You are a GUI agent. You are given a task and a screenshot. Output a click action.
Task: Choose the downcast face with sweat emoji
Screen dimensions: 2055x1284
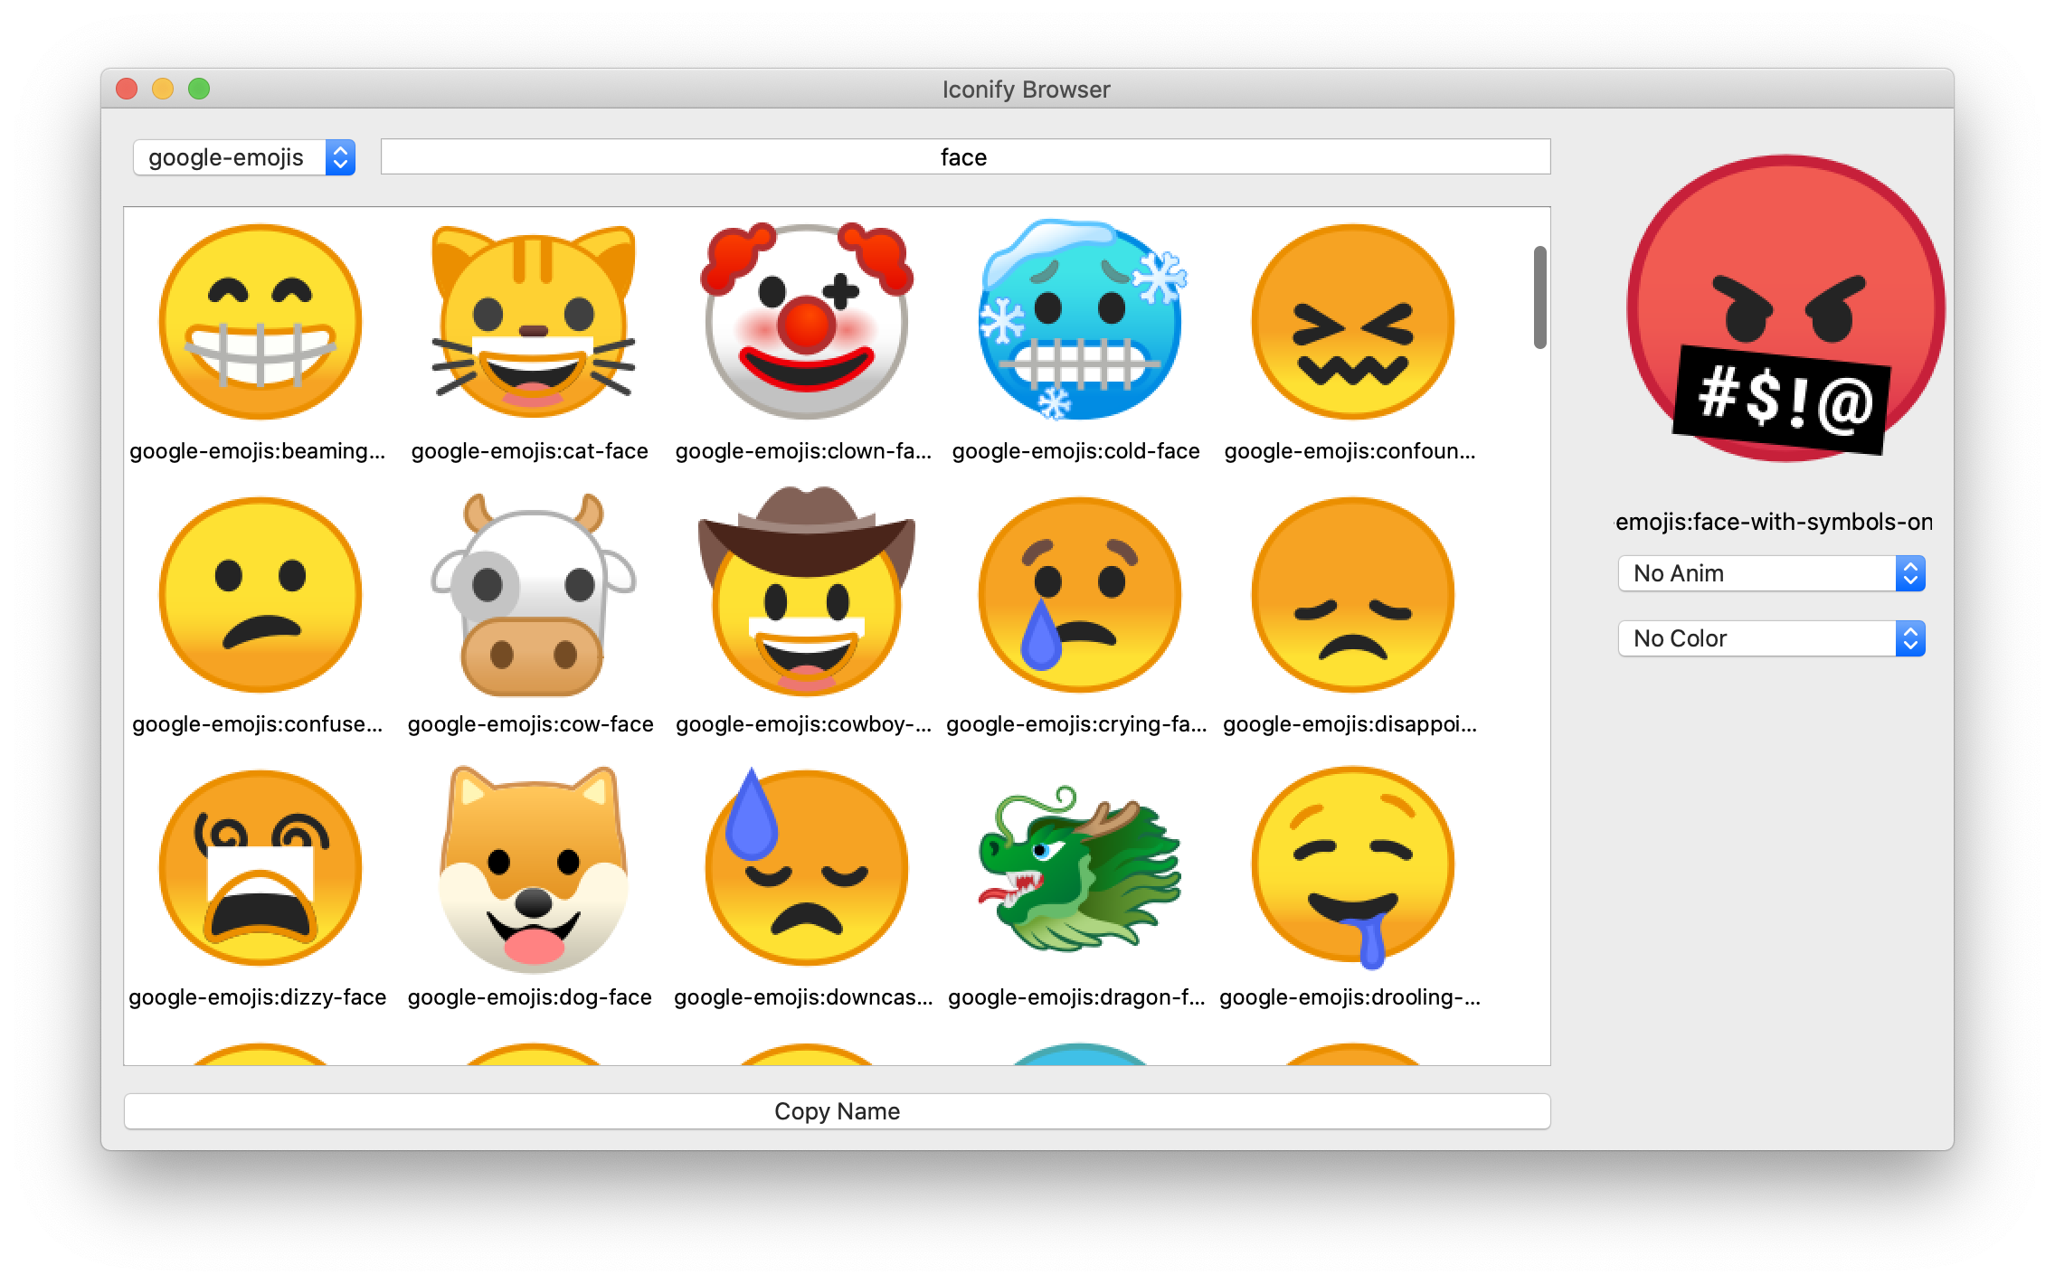point(806,868)
